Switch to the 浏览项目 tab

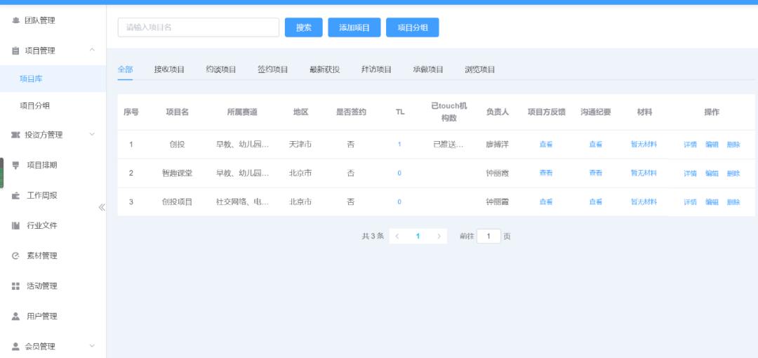click(x=479, y=69)
